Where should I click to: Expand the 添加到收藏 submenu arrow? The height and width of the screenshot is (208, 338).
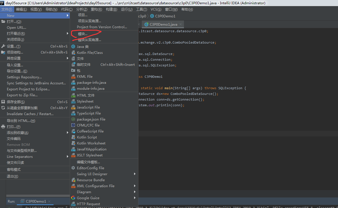coord(67,133)
